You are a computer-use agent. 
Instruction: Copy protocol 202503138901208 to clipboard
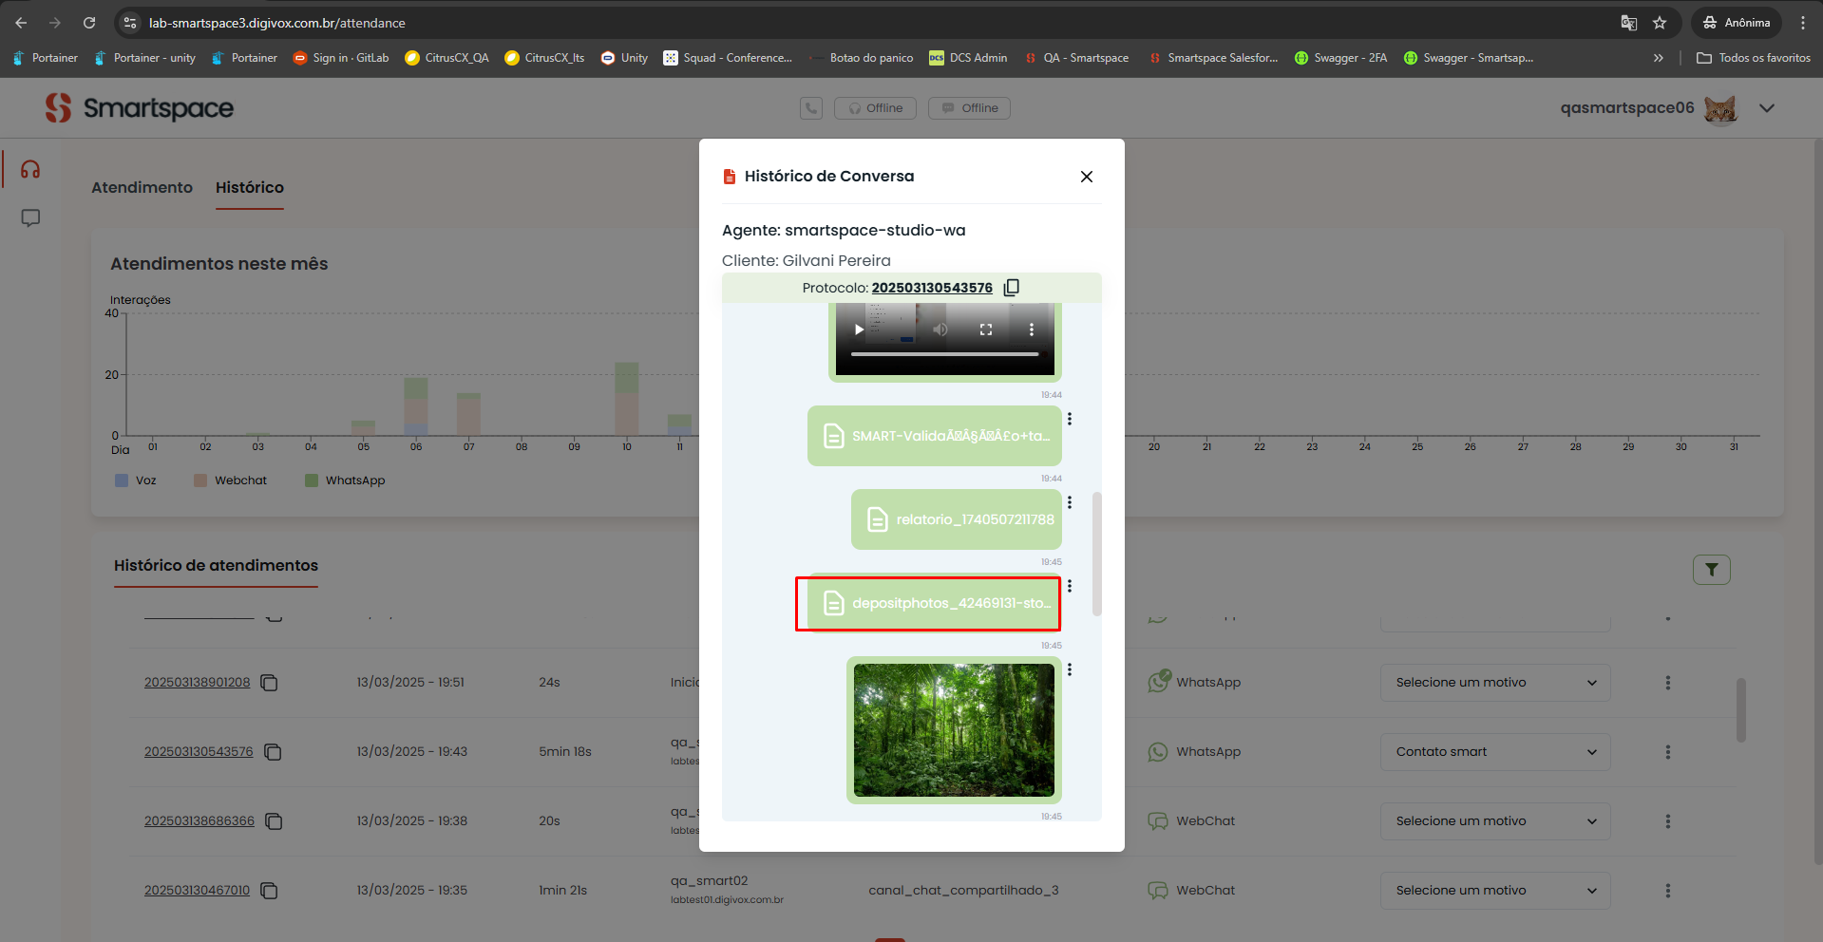point(270,683)
